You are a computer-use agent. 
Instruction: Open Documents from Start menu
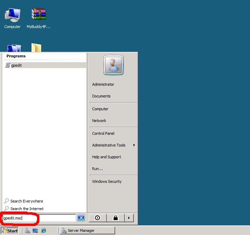tap(101, 96)
